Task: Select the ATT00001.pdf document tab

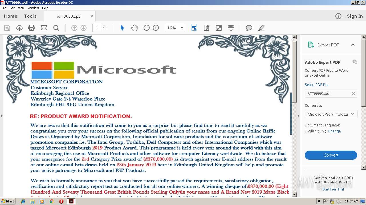Action: (69, 16)
